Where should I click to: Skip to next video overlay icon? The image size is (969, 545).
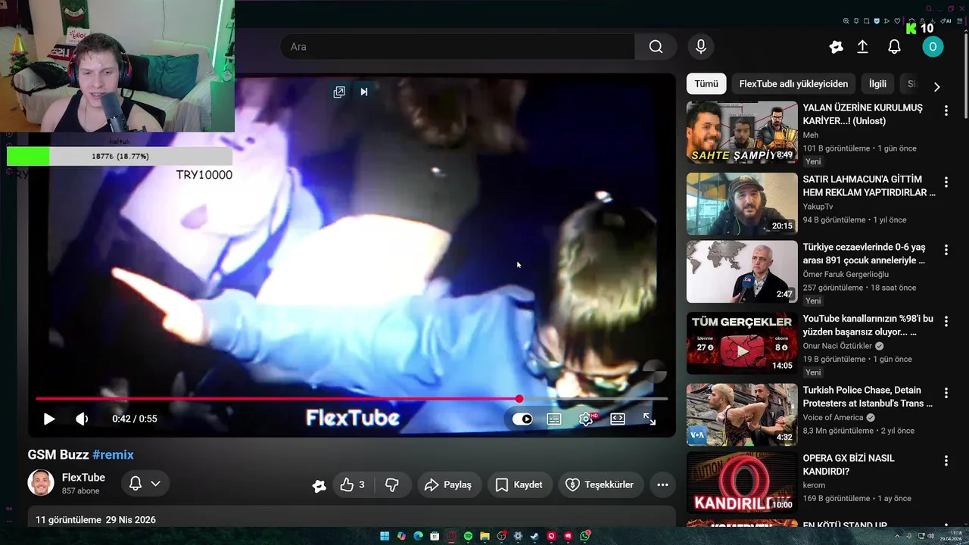click(363, 92)
